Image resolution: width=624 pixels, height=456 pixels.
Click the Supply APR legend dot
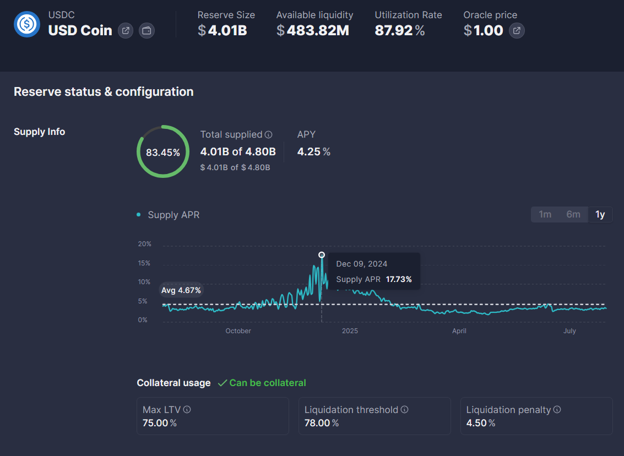pyautogui.click(x=138, y=214)
